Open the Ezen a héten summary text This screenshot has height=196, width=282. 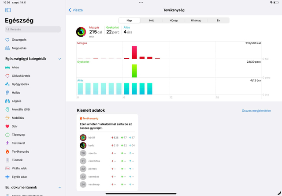click(106, 126)
